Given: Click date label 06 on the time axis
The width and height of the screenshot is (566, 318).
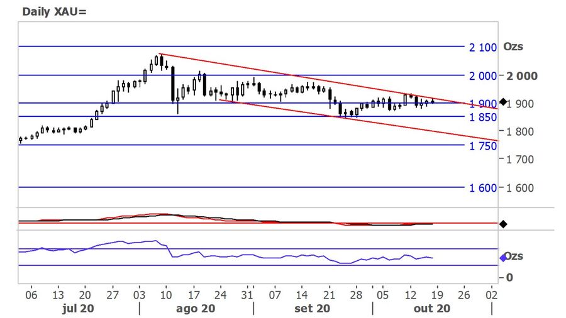Looking at the screenshot, I should click(x=31, y=295).
